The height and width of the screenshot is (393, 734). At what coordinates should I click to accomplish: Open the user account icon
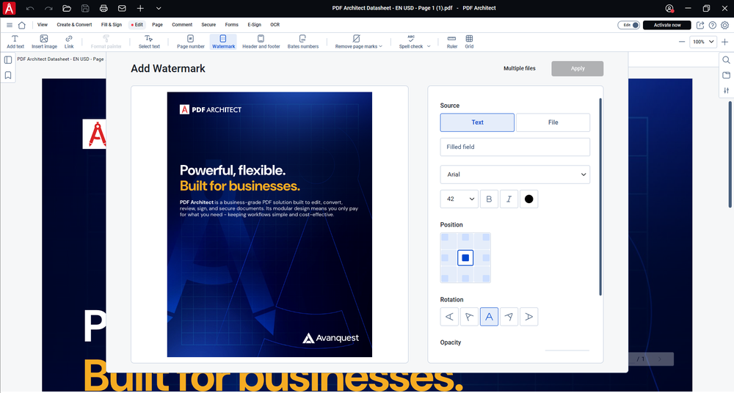pos(669,8)
